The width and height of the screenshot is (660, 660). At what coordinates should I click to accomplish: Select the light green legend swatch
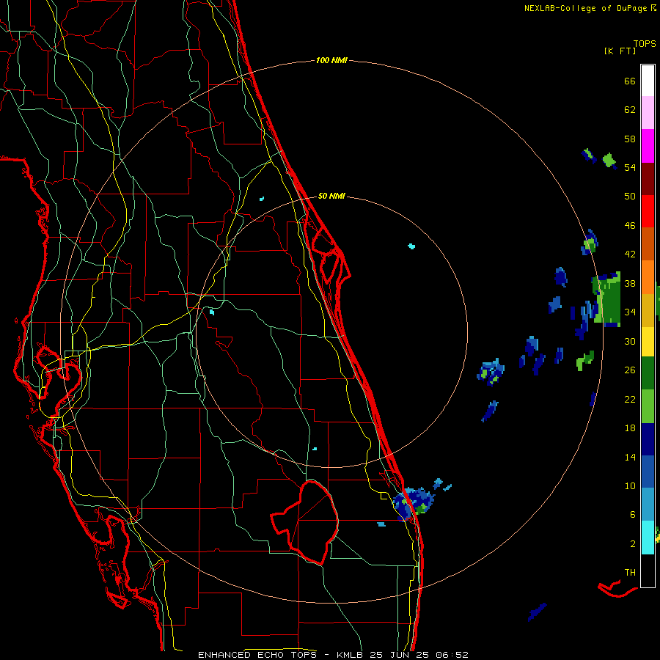pyautogui.click(x=648, y=406)
